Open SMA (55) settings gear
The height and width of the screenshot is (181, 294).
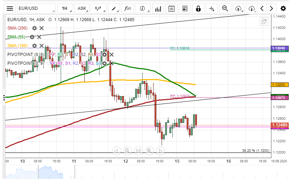pos(32,37)
